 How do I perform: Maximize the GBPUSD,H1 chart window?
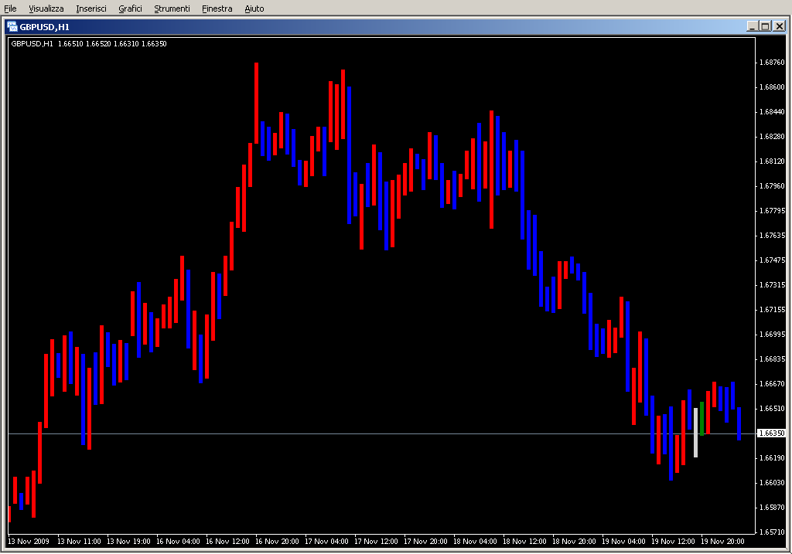[x=765, y=26]
